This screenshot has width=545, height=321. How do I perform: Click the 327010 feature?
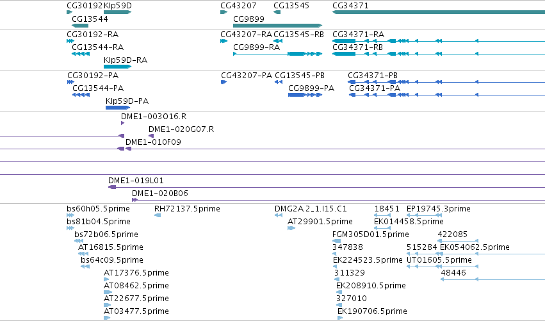[x=339, y=305]
